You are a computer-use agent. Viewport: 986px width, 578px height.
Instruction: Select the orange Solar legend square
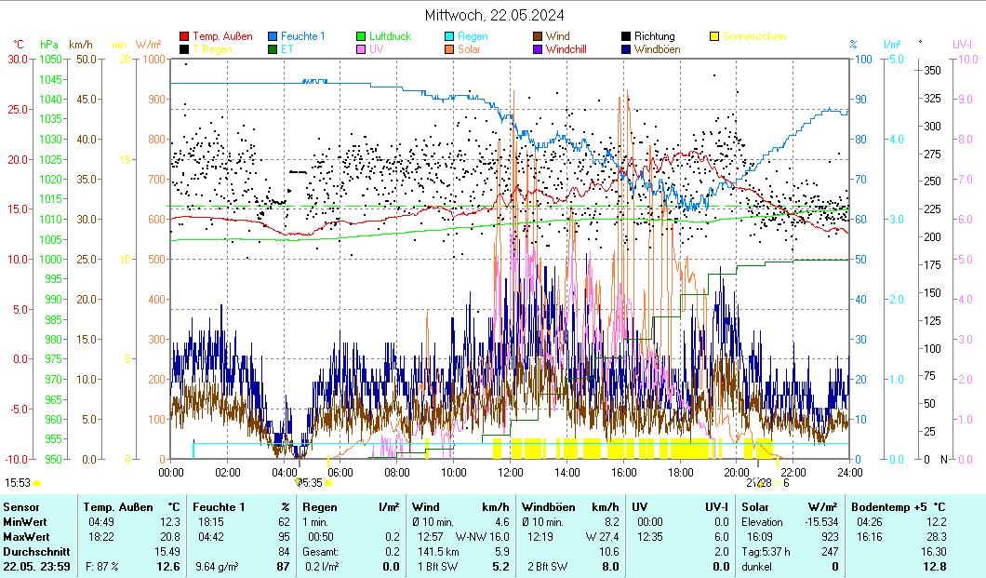[450, 49]
